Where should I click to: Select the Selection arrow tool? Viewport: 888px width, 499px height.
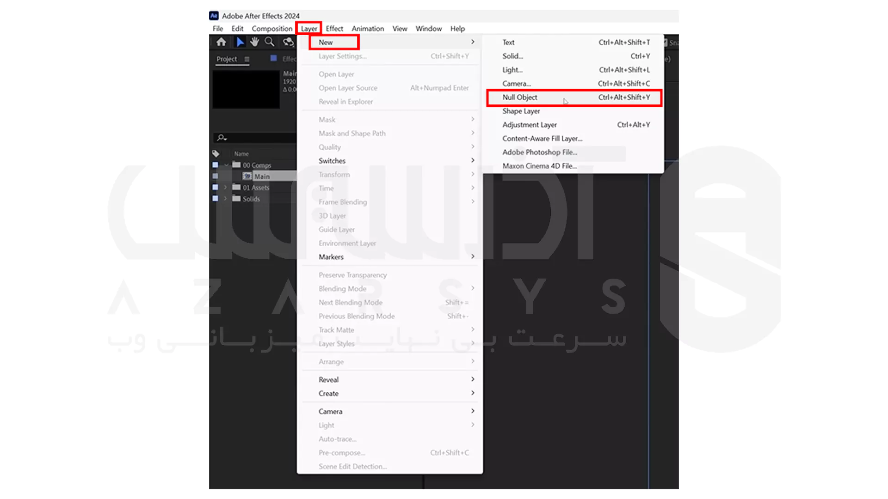(x=240, y=42)
